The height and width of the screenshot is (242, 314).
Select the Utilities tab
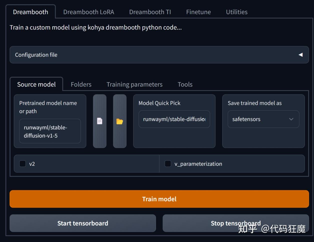coord(237,12)
